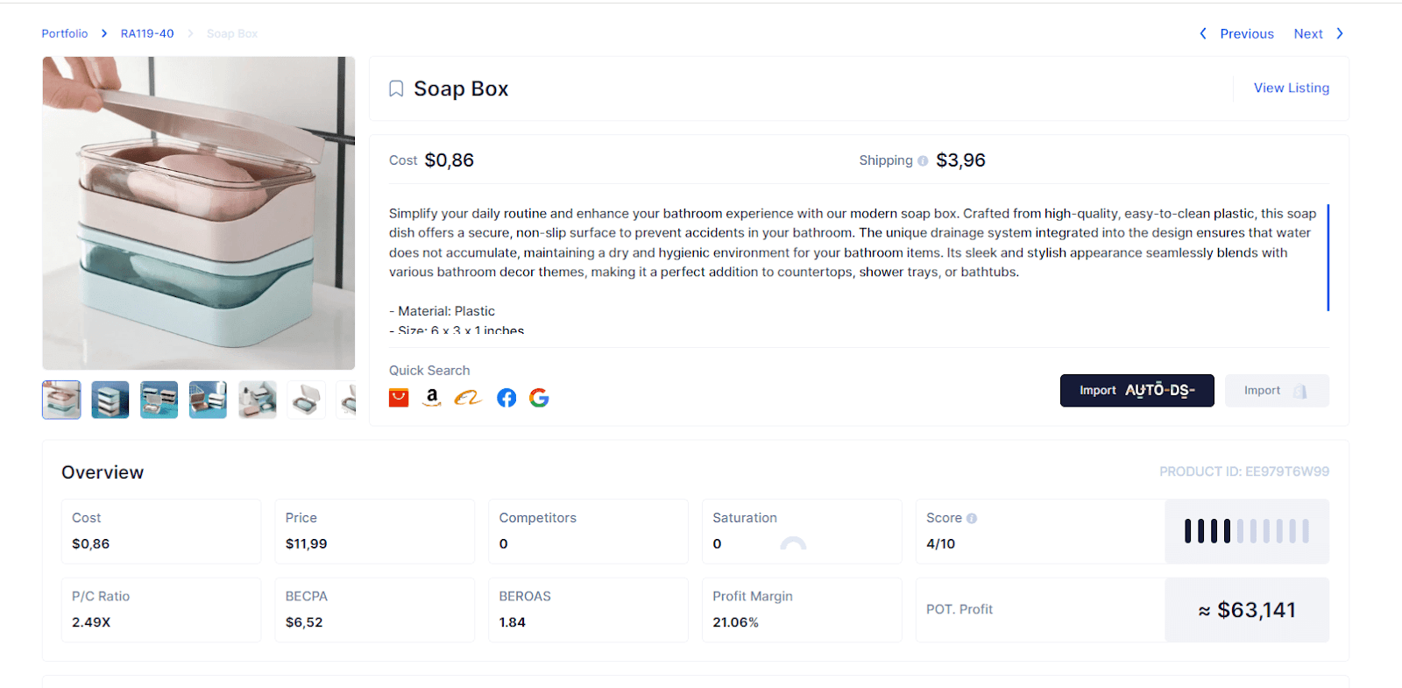
Task: Bookmark the Soap Box product
Action: coord(396,89)
